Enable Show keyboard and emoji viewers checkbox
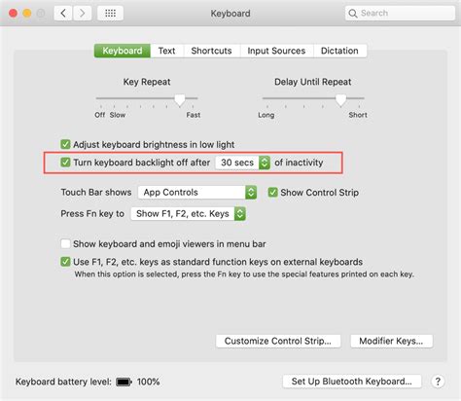 click(x=65, y=243)
